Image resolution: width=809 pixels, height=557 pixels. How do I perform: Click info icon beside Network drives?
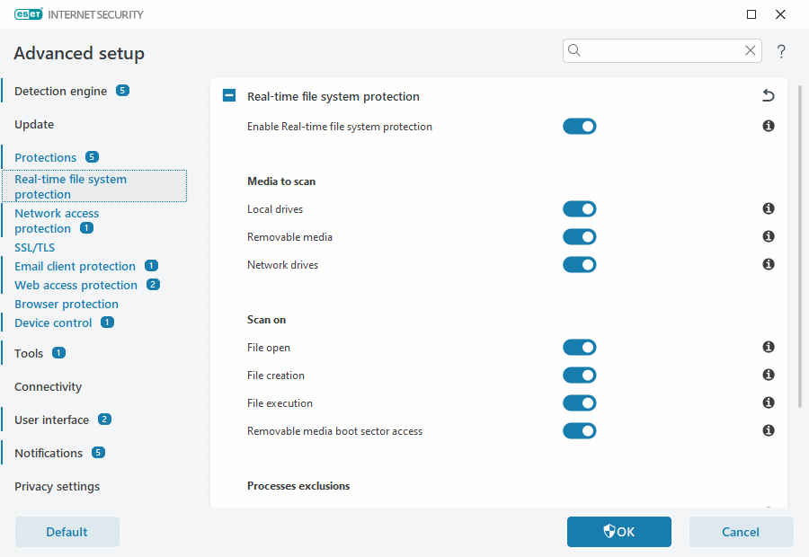click(x=769, y=264)
